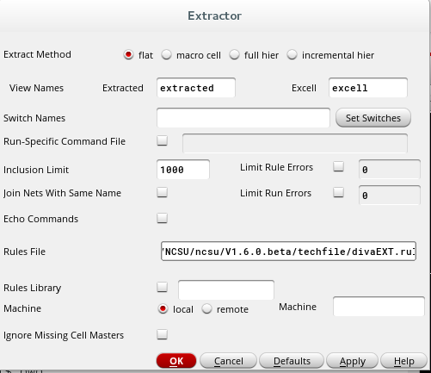
Task: Select remote machine option
Action: click(206, 308)
